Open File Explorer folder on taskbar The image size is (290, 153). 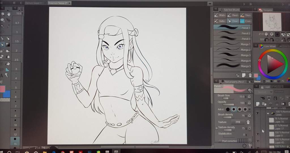(x=44, y=152)
